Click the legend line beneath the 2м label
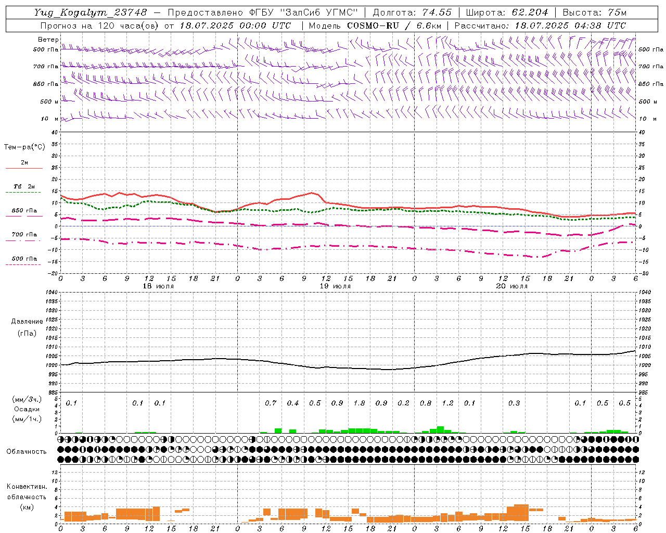 coord(24,169)
